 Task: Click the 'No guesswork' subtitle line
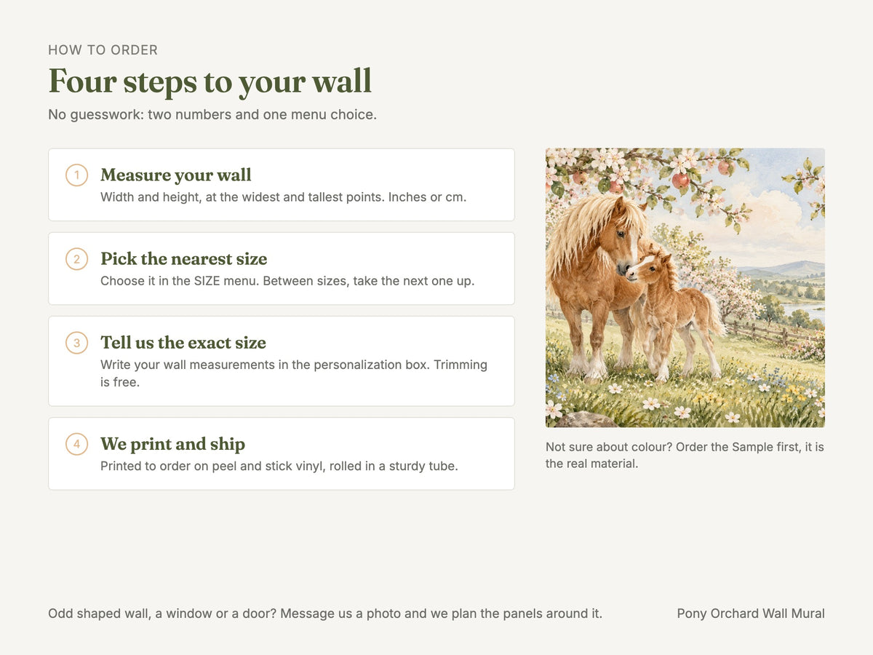coord(212,115)
